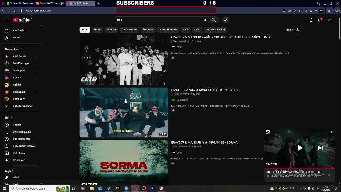This screenshot has width=341, height=192.
Task: Open the Filtreler search filters
Action: (x=293, y=30)
